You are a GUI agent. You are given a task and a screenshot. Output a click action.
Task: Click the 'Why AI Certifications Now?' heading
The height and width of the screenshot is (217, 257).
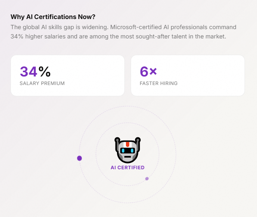pyautogui.click(x=53, y=17)
